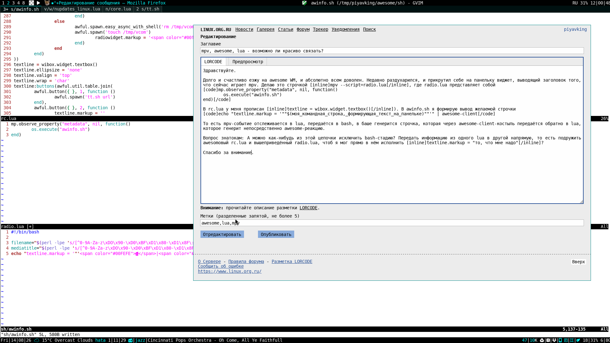Click in the Заглавие title field
Screen dimensions: 610x343
pyautogui.click(x=392, y=51)
